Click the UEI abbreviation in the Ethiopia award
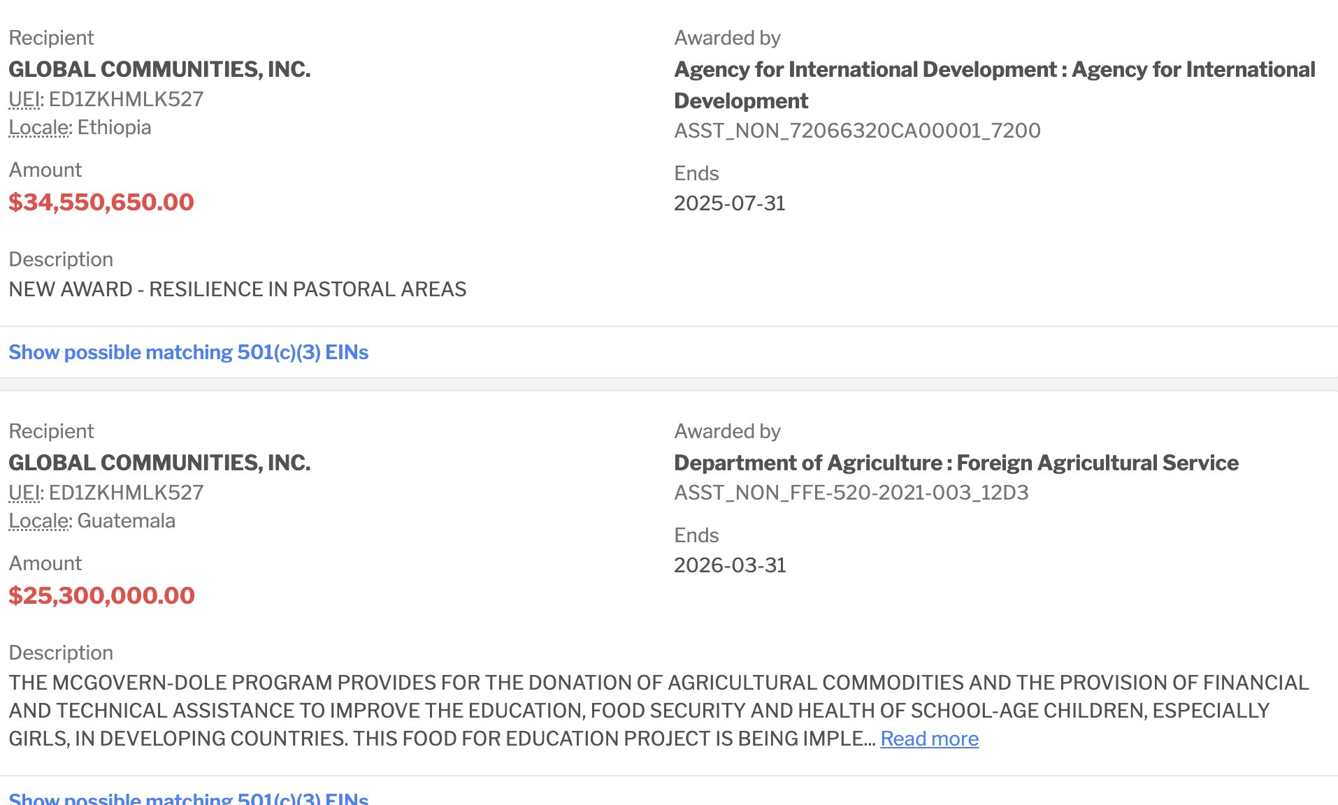1338x805 pixels. [24, 99]
